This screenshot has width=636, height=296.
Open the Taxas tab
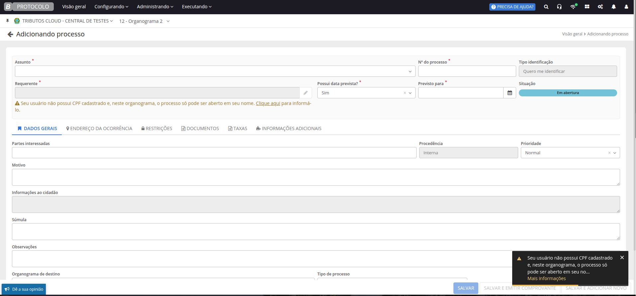click(238, 128)
